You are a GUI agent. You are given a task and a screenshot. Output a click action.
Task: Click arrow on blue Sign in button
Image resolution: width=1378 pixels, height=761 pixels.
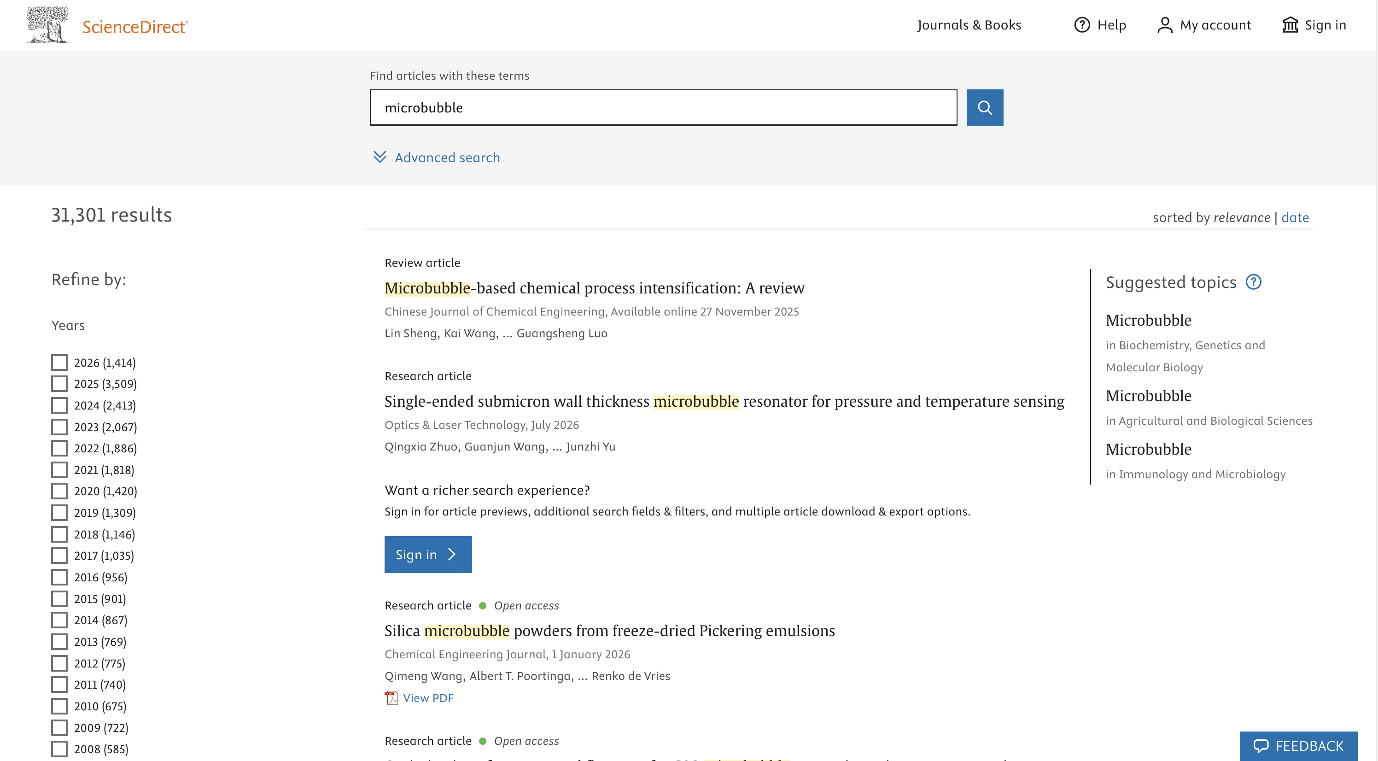451,555
